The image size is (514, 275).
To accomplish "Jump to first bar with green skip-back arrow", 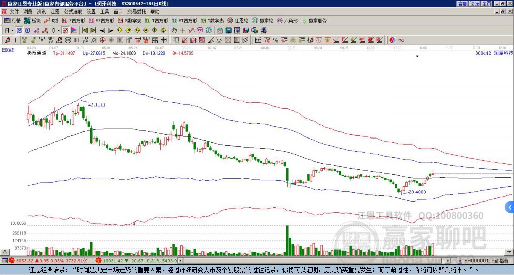I will pyautogui.click(x=84, y=31).
